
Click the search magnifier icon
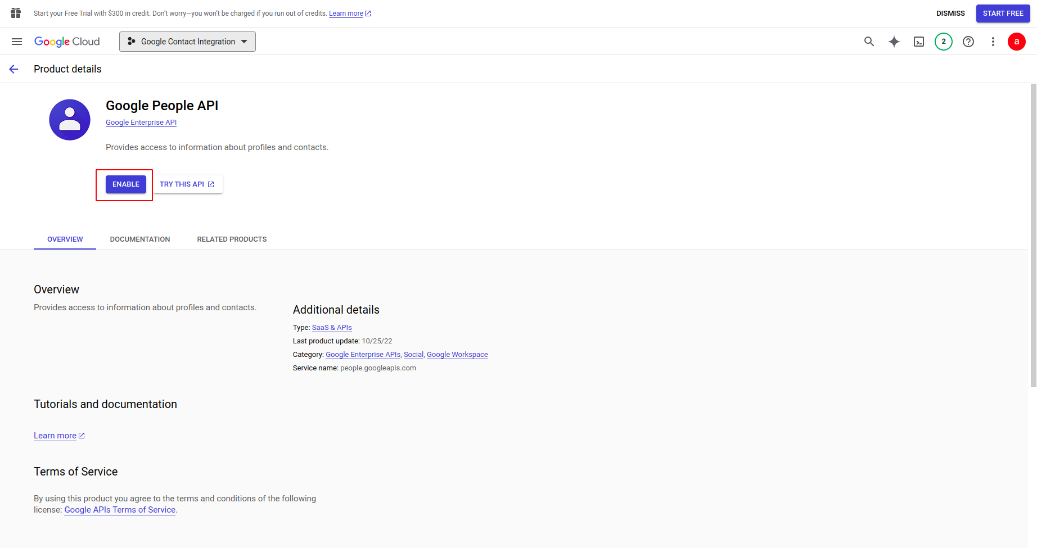pos(869,42)
